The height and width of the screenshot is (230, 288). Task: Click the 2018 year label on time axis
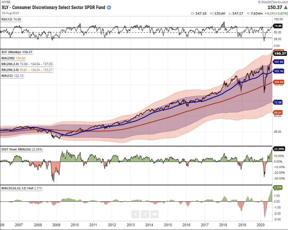[223, 225]
